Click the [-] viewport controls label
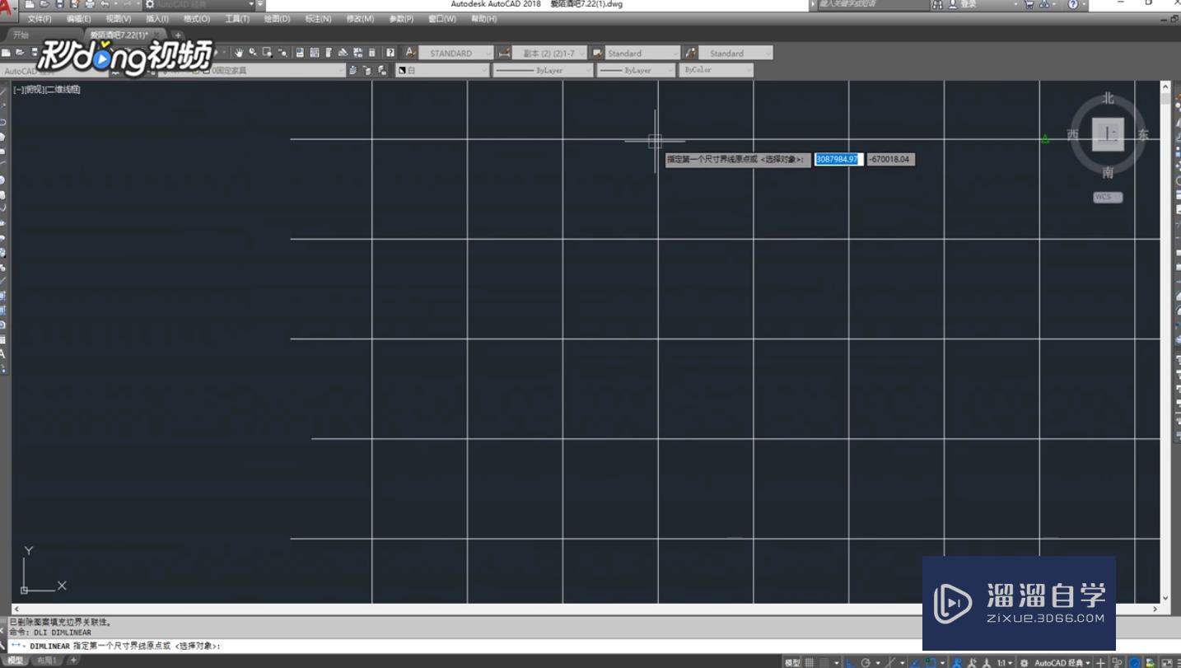 tap(18, 89)
